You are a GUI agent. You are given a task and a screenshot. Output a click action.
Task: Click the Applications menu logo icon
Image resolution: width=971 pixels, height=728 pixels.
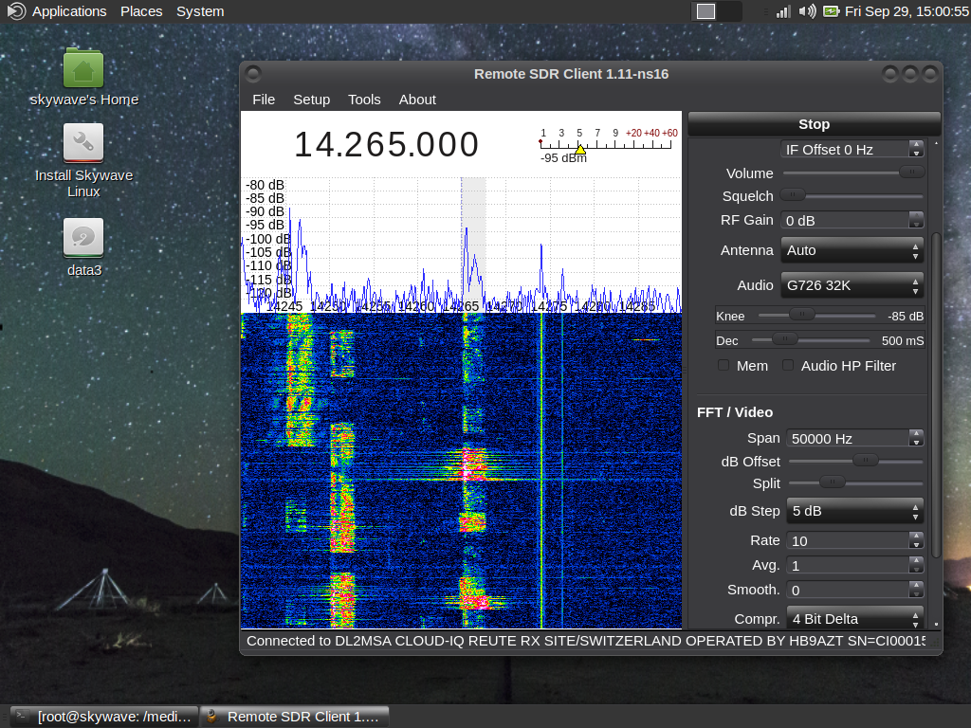coord(16,11)
